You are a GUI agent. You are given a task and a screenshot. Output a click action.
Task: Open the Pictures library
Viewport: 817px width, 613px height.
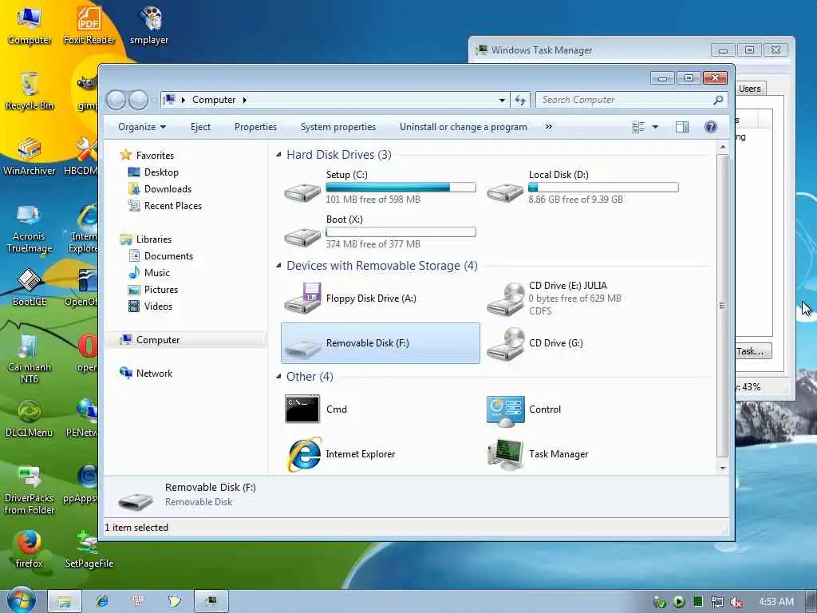click(161, 289)
